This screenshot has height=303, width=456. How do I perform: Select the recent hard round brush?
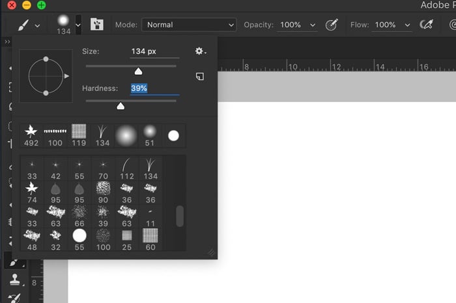173,135
